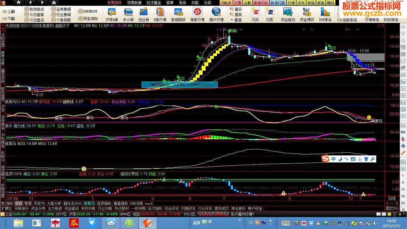Open 资金分布 bottom tab

coord(38,208)
